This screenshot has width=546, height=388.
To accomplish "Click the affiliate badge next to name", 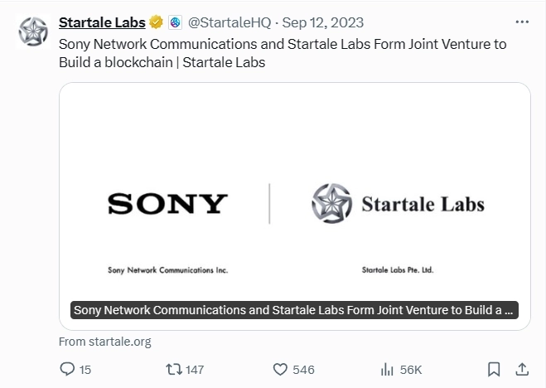I will click(x=175, y=22).
